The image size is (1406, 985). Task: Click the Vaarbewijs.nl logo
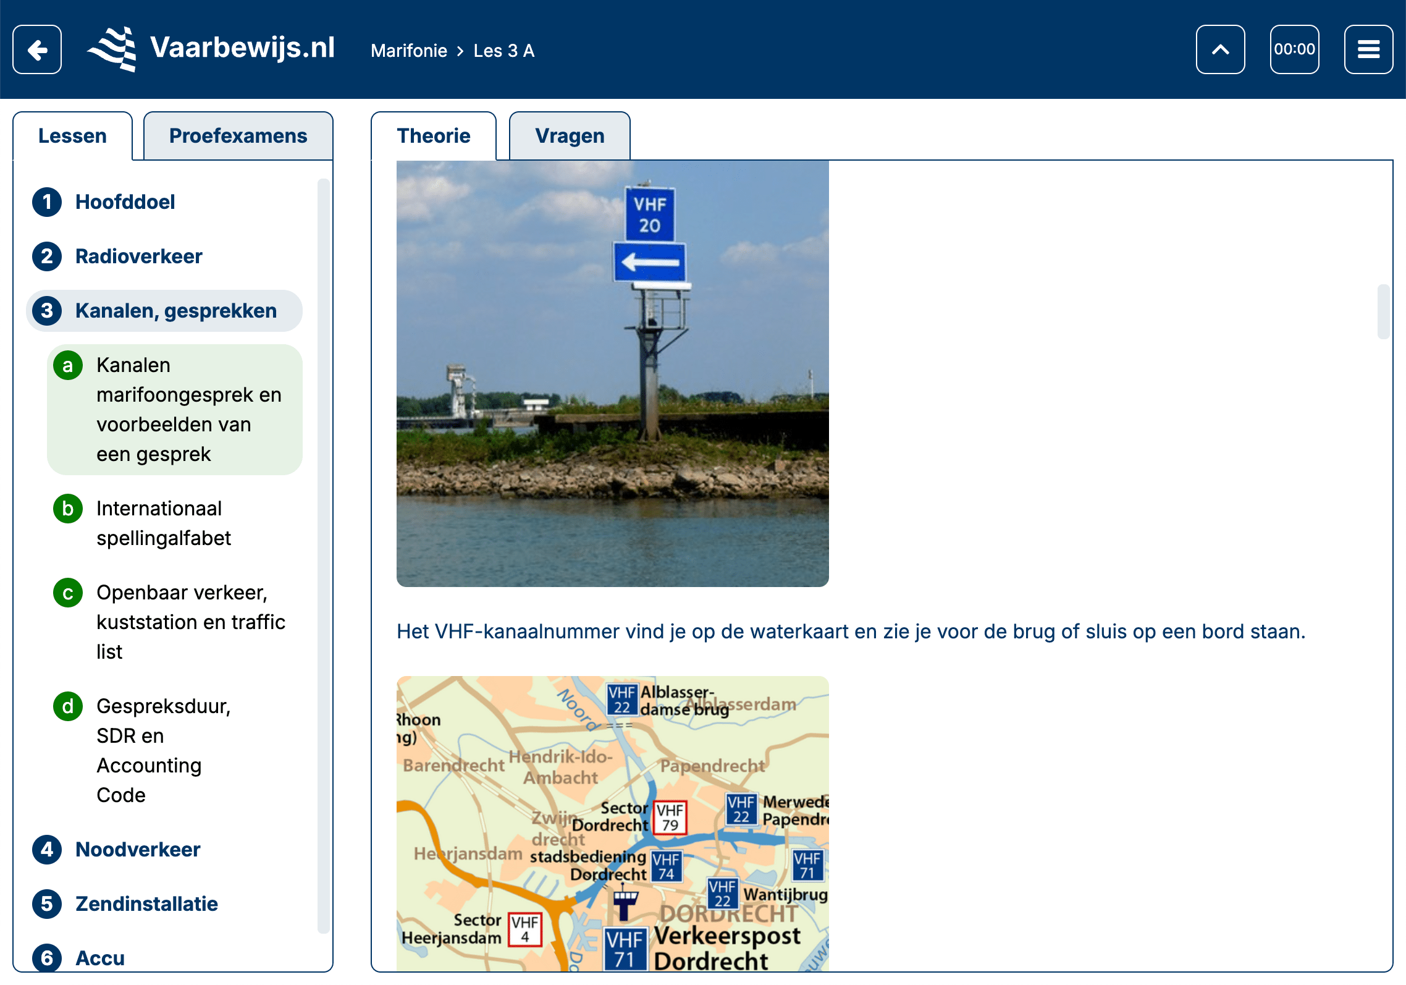tap(211, 49)
